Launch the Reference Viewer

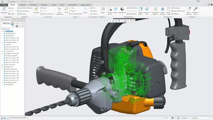195,11
